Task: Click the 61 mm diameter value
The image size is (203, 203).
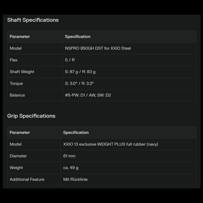Action: click(x=69, y=156)
